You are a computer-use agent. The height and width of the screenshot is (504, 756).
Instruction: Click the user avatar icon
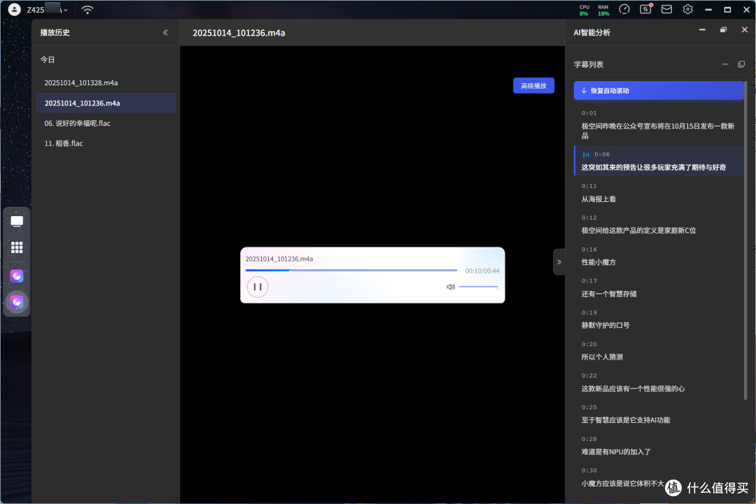[x=15, y=9]
